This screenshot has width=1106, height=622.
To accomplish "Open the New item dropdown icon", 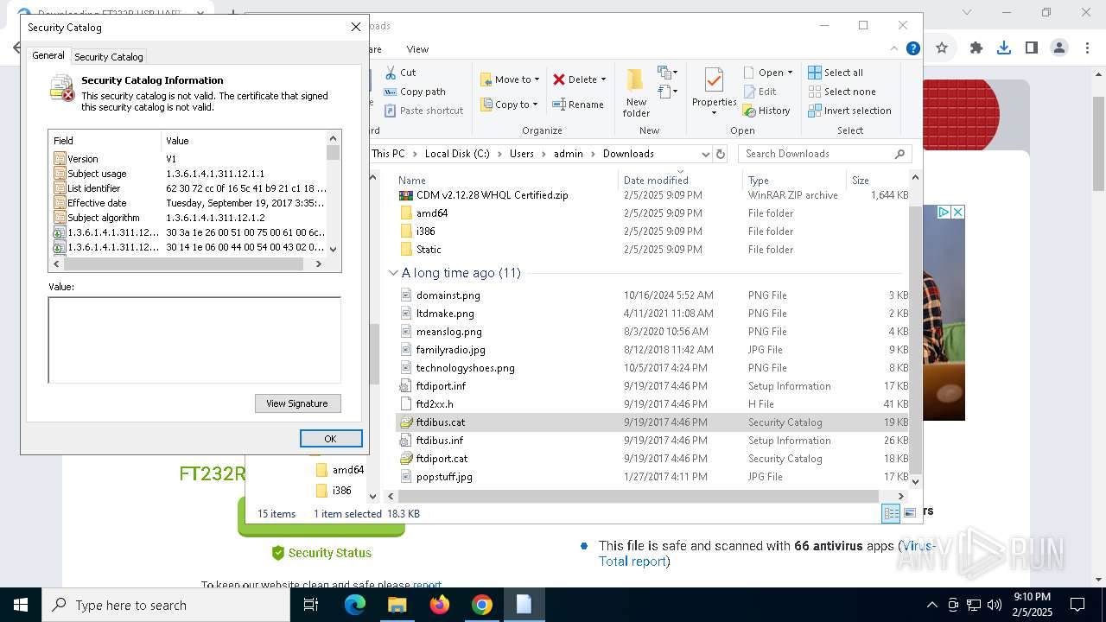I will pyautogui.click(x=666, y=73).
